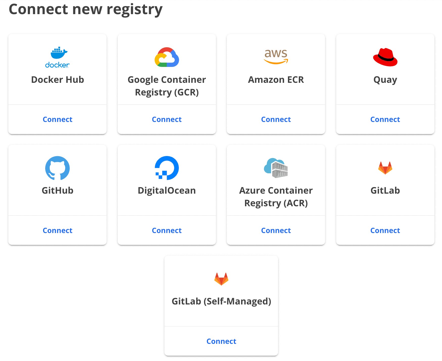The height and width of the screenshot is (361, 442).
Task: Connect Azure Container Registry
Action: (276, 230)
